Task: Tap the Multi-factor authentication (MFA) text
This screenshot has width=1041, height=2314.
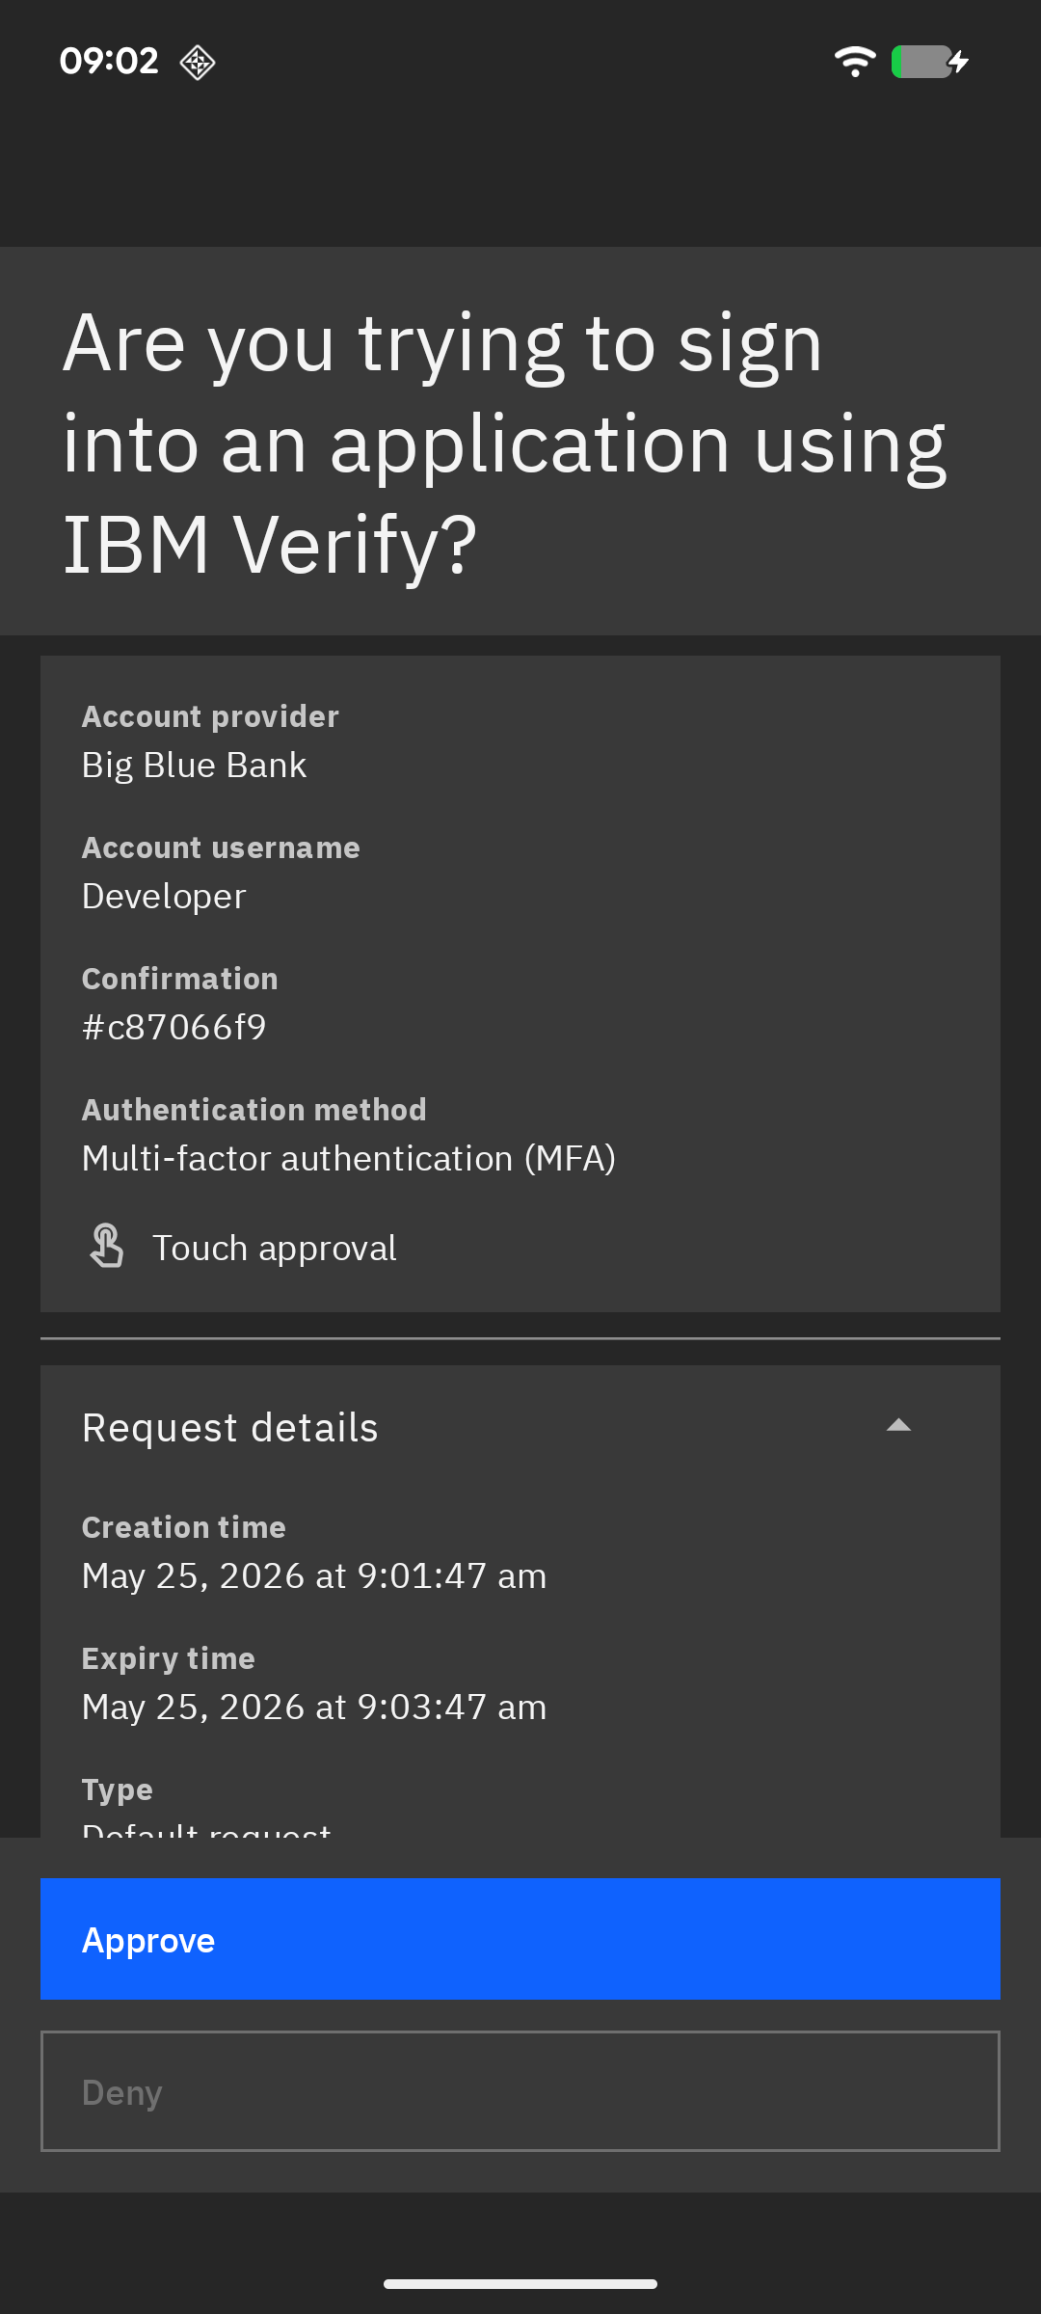Action: click(349, 1159)
